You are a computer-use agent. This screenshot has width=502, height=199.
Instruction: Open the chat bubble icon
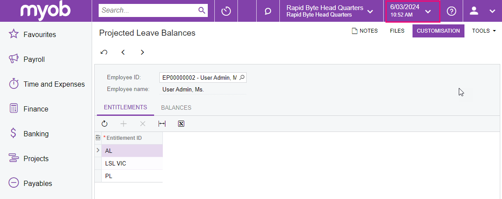tap(268, 11)
